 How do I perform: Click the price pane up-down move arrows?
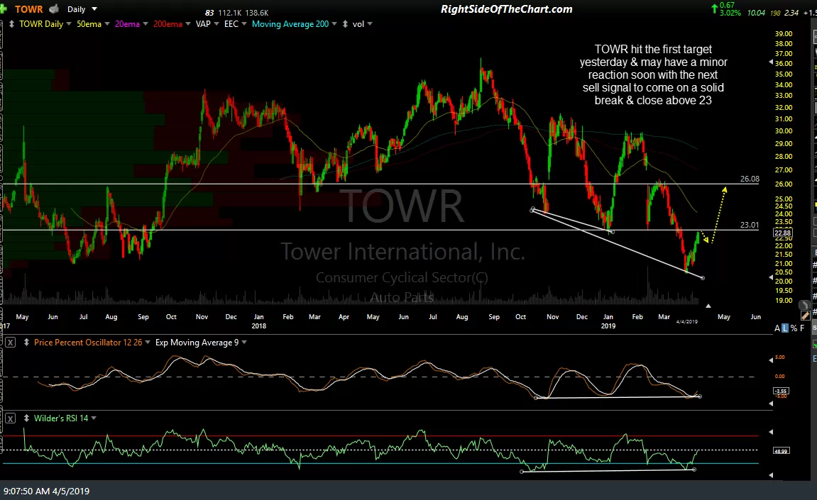click(x=11, y=24)
